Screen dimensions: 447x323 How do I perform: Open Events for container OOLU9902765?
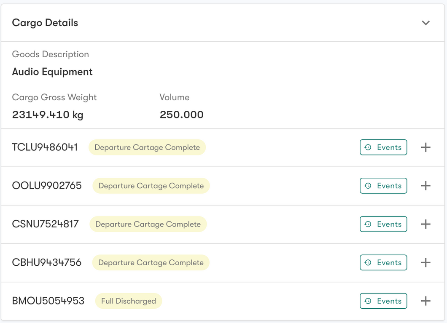click(x=383, y=186)
